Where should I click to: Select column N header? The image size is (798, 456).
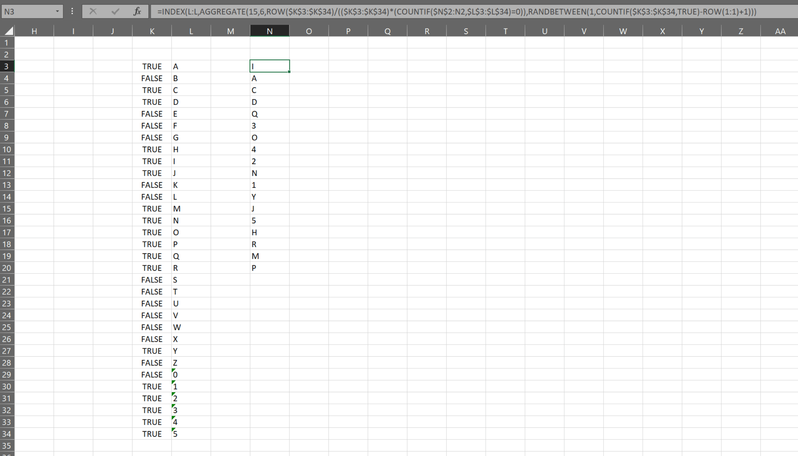tap(269, 31)
